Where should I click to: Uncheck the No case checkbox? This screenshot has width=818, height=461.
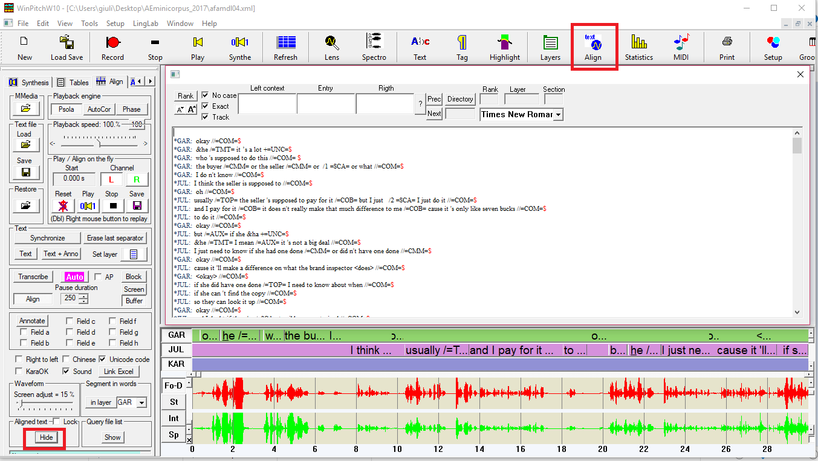[206, 95]
